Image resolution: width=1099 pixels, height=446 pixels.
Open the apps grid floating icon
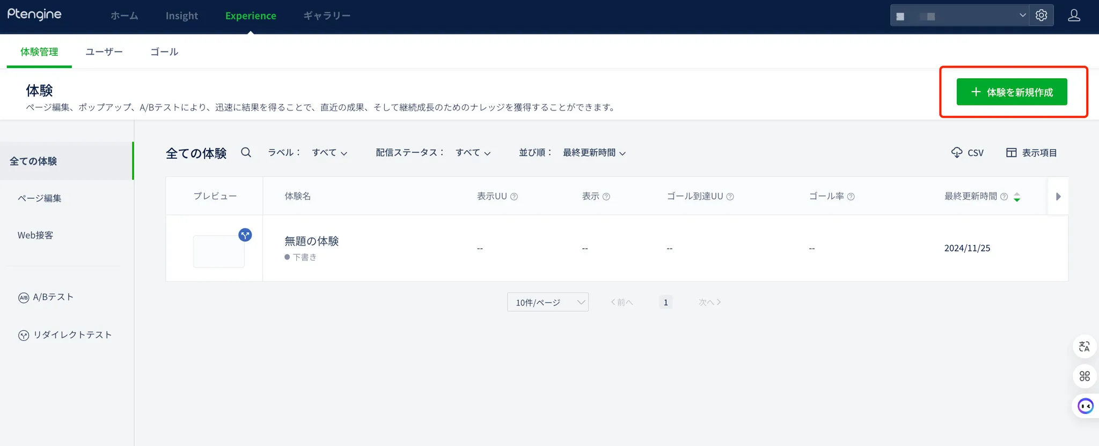1084,376
